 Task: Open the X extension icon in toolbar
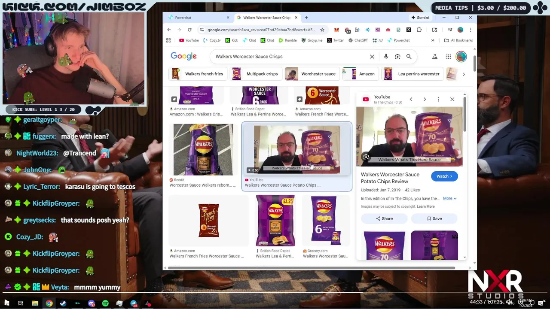coord(409,30)
